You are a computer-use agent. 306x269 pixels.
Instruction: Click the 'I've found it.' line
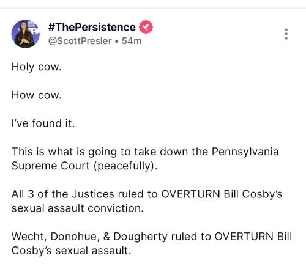pos(43,123)
